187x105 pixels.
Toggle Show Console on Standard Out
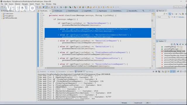172,71
